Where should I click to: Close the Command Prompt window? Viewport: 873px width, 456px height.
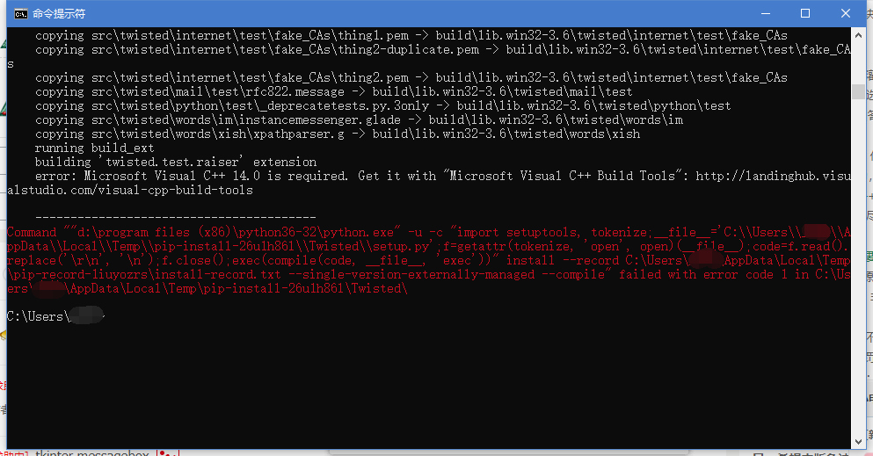click(x=844, y=13)
